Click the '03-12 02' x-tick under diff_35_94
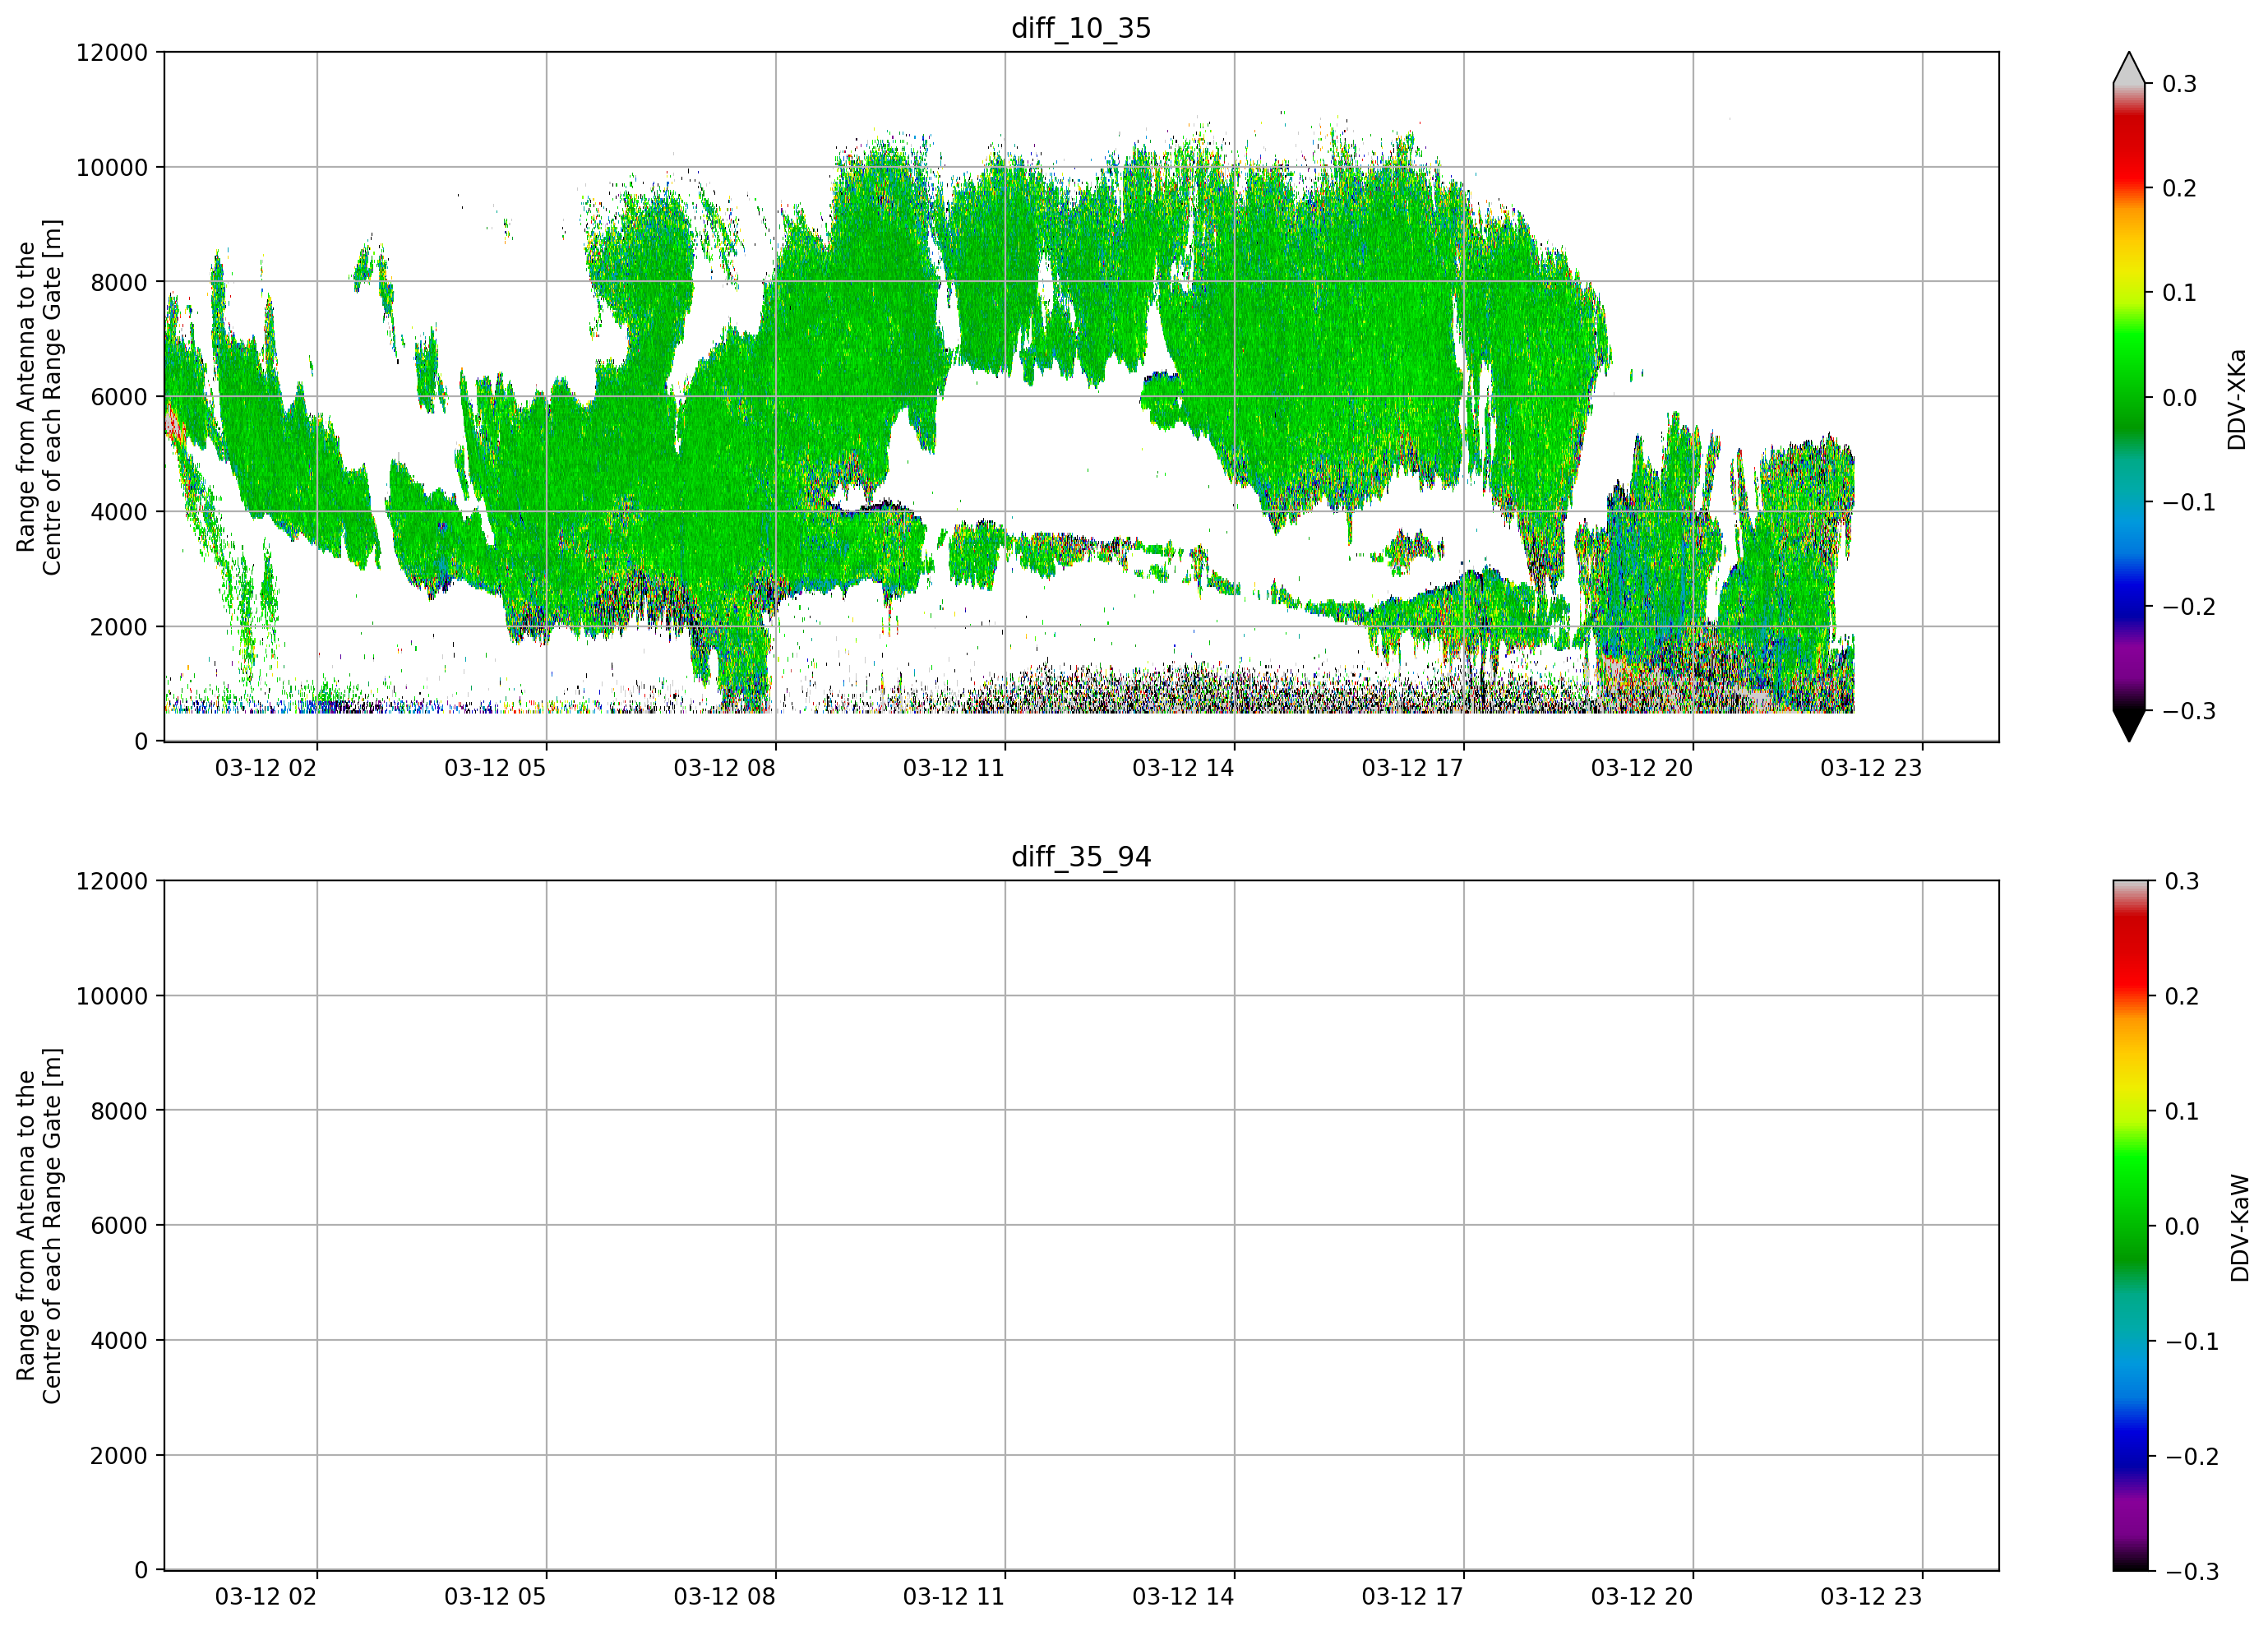This screenshot has height=1626, width=2268. (266, 1597)
